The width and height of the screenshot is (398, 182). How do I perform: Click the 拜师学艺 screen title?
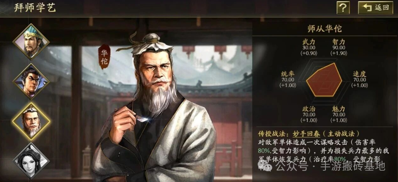[x=35, y=8]
